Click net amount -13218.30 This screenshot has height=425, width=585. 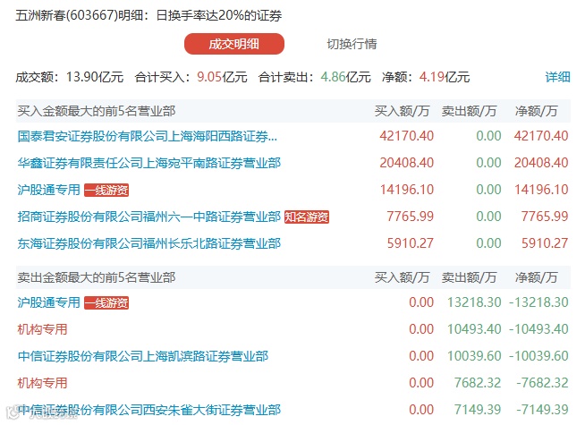[538, 302]
